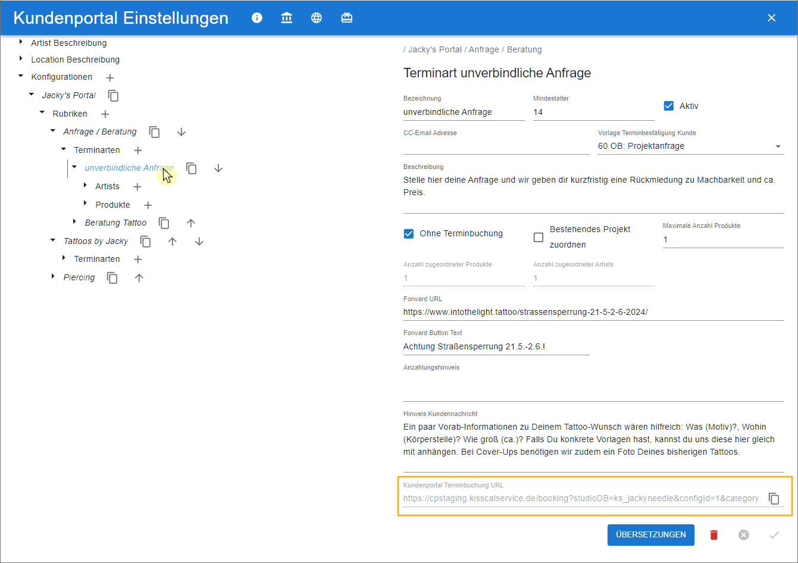The height and width of the screenshot is (563, 798).
Task: Expand Artist Beschreibung node
Action: (21, 42)
